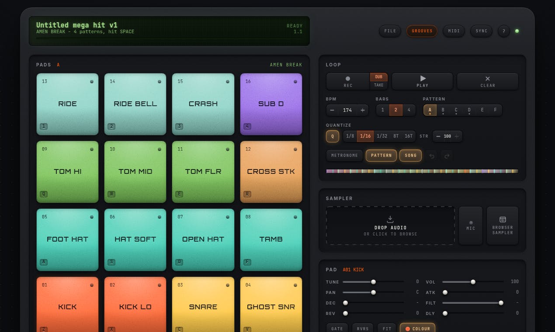Click the FIT button
Viewport: 555px width, 332px height.
pyautogui.click(x=387, y=329)
